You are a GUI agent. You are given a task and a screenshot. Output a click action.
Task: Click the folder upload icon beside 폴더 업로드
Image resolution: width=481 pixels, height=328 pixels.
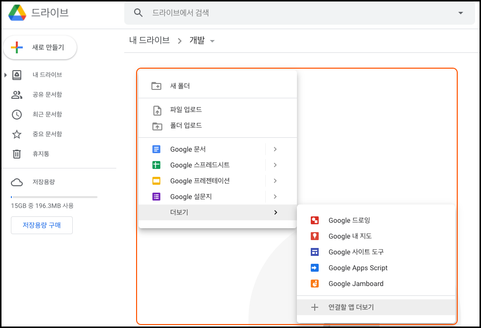157,126
